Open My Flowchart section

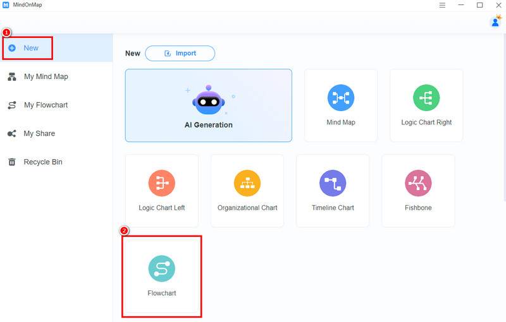[46, 105]
